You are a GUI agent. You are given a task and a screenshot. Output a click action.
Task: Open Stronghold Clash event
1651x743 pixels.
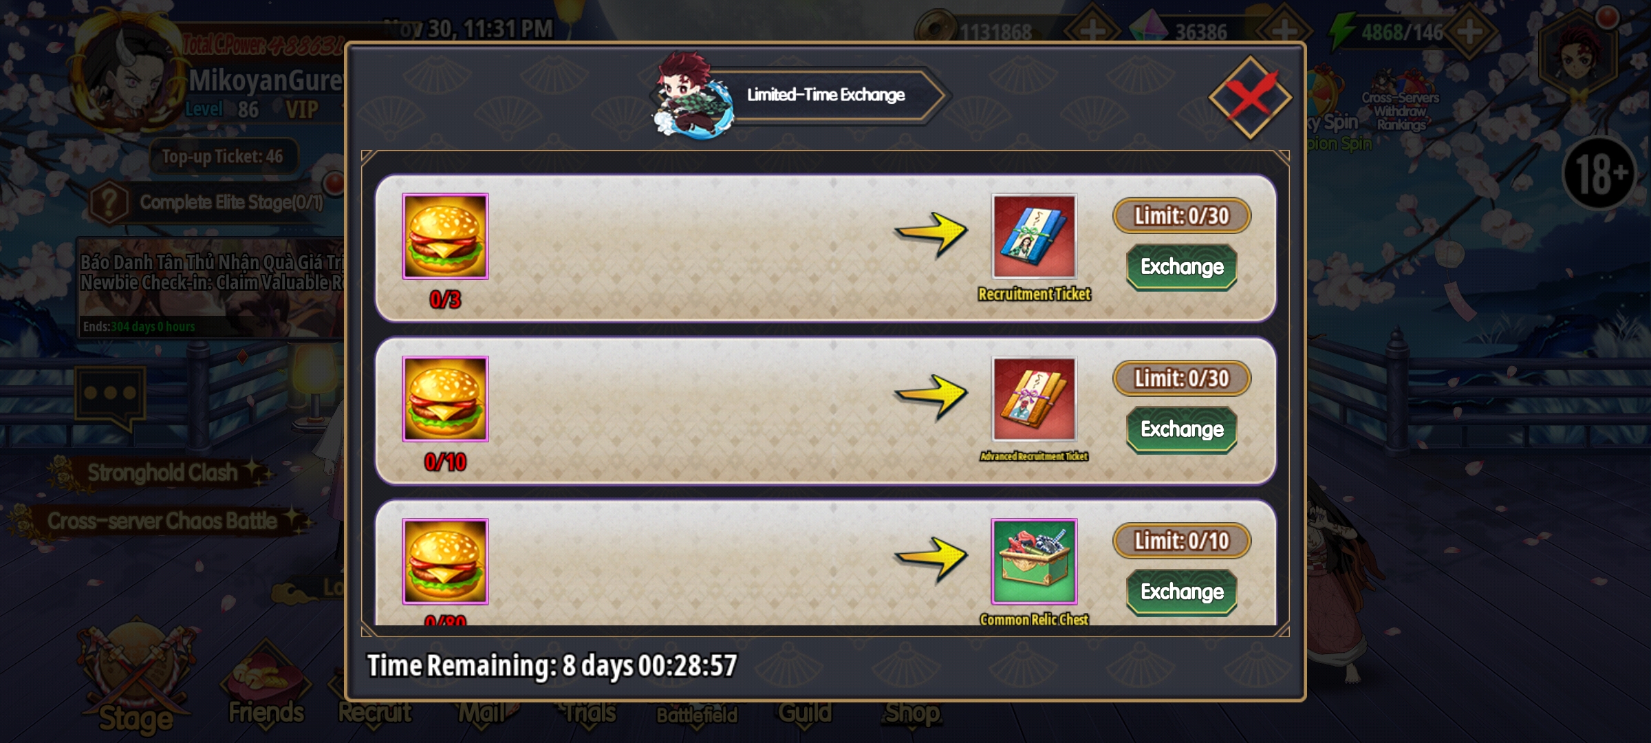(162, 473)
